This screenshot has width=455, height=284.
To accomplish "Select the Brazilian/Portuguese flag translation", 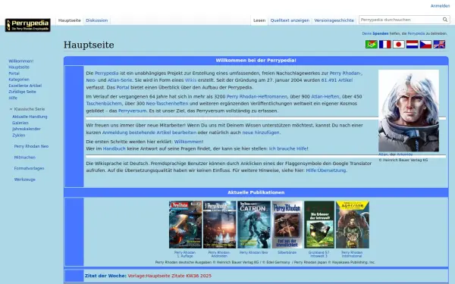I will [372, 45].
